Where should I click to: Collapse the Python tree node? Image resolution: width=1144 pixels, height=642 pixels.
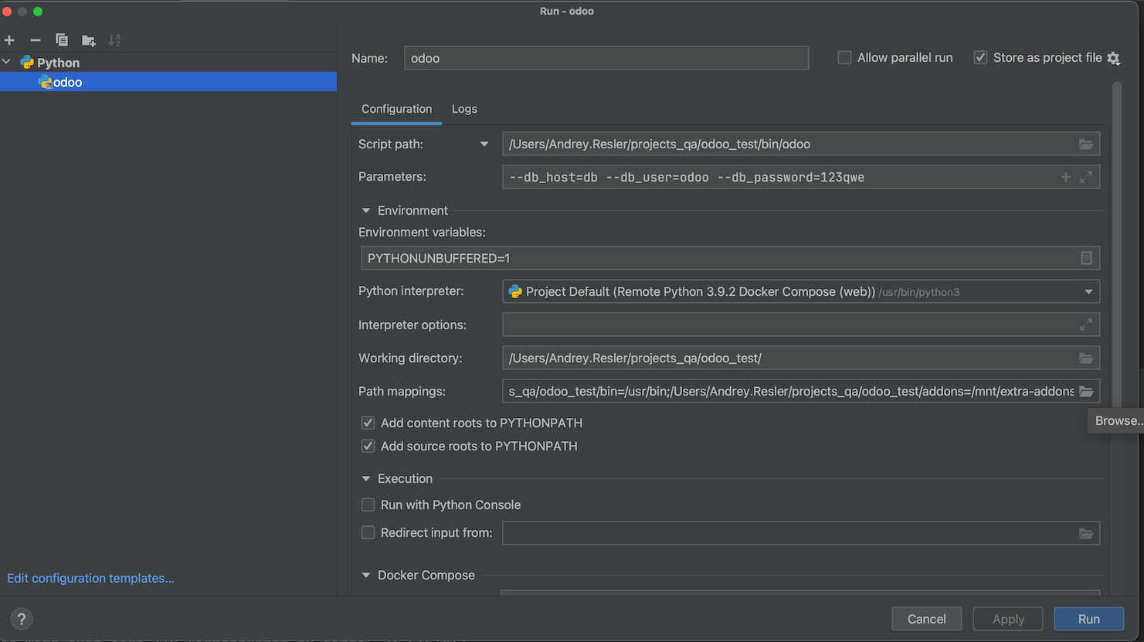pos(7,62)
